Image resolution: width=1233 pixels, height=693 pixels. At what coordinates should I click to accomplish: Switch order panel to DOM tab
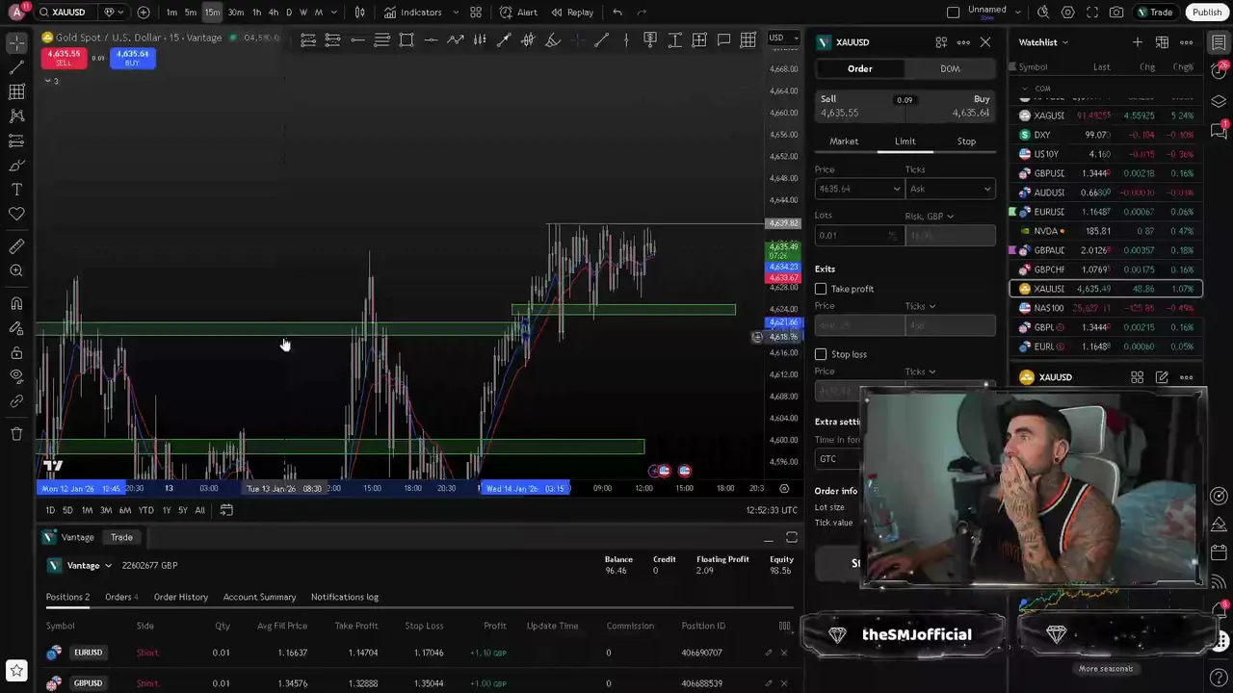[950, 68]
